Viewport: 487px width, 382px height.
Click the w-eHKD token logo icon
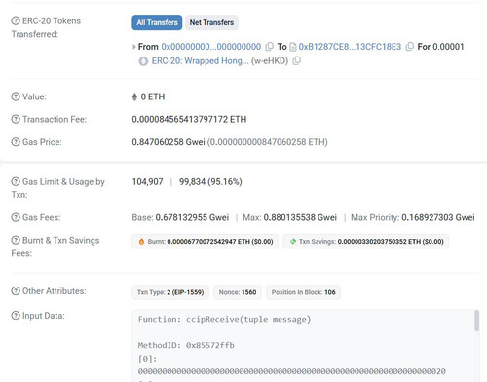pyautogui.click(x=143, y=61)
